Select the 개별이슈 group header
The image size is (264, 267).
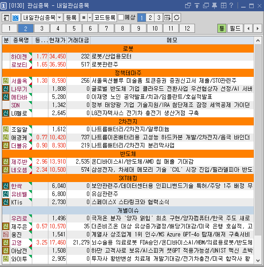pyautogui.click(x=128, y=210)
